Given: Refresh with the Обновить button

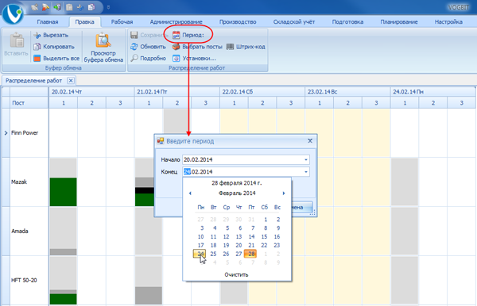Looking at the screenshot, I should (x=149, y=47).
